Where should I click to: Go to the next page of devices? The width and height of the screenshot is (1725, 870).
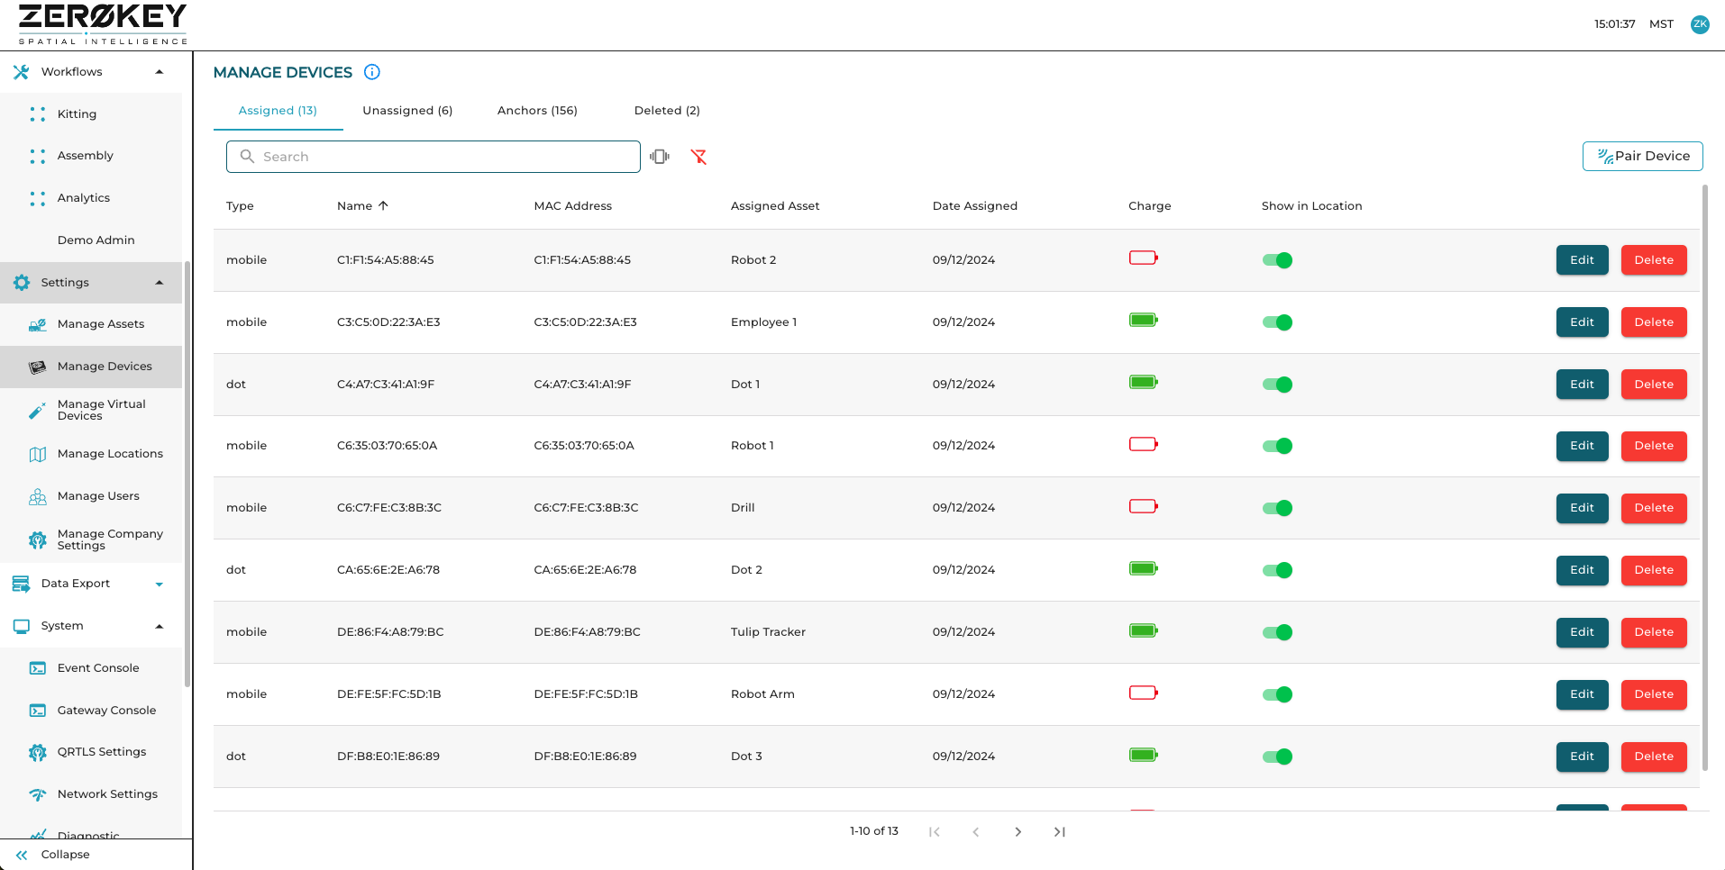coord(1018,832)
